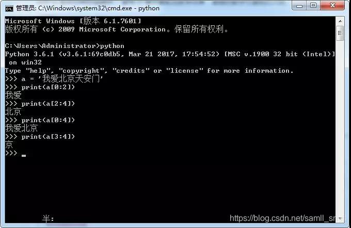This screenshot has height=228, width=351.
Task: Click the line assigning a = '我爱北京天安门'
Action: point(54,79)
